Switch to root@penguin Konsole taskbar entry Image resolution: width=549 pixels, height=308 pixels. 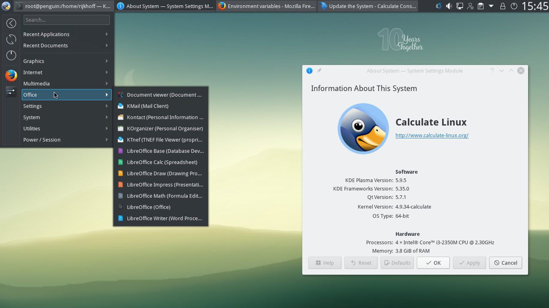(x=64, y=6)
